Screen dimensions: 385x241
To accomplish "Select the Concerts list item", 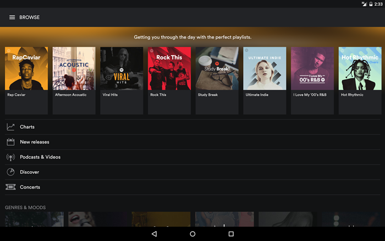I will tap(193, 187).
